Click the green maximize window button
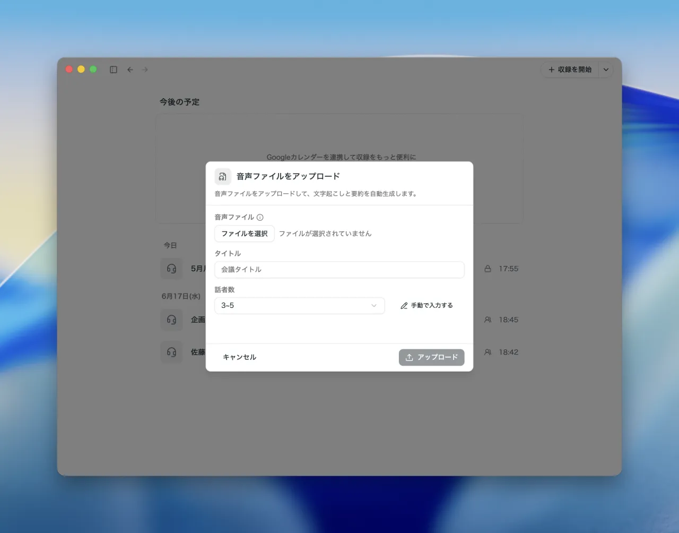The height and width of the screenshot is (533, 679). tap(93, 70)
